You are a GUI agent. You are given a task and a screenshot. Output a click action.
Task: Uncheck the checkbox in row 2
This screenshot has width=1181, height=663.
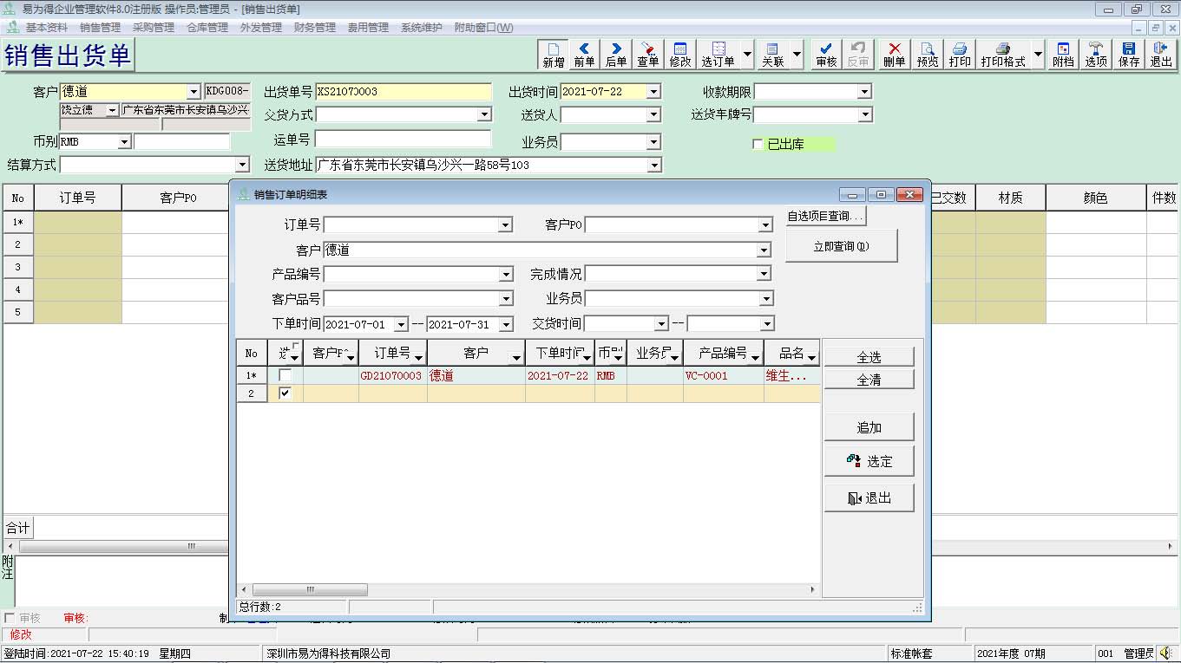point(285,393)
